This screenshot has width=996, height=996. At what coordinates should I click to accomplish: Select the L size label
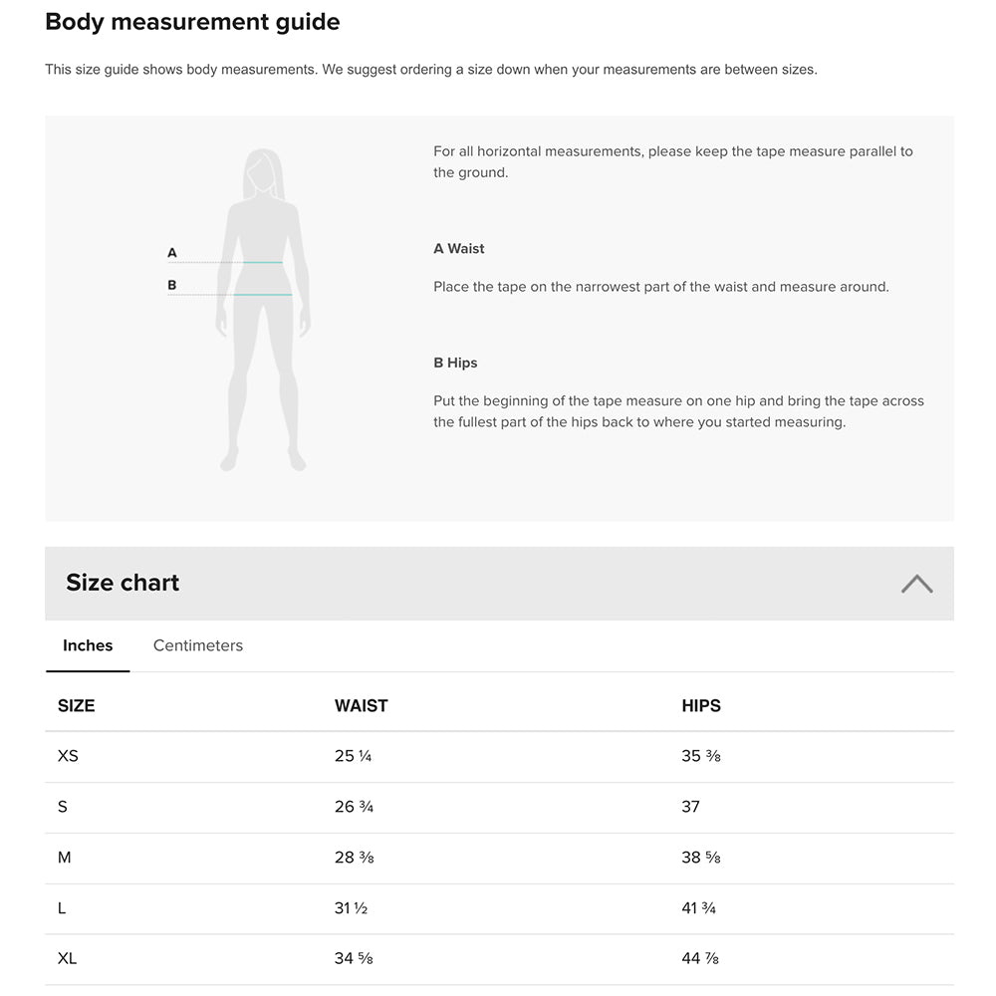coord(63,908)
